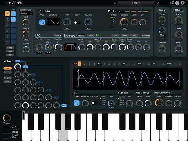Click the operator Output knob

tap(26, 34)
